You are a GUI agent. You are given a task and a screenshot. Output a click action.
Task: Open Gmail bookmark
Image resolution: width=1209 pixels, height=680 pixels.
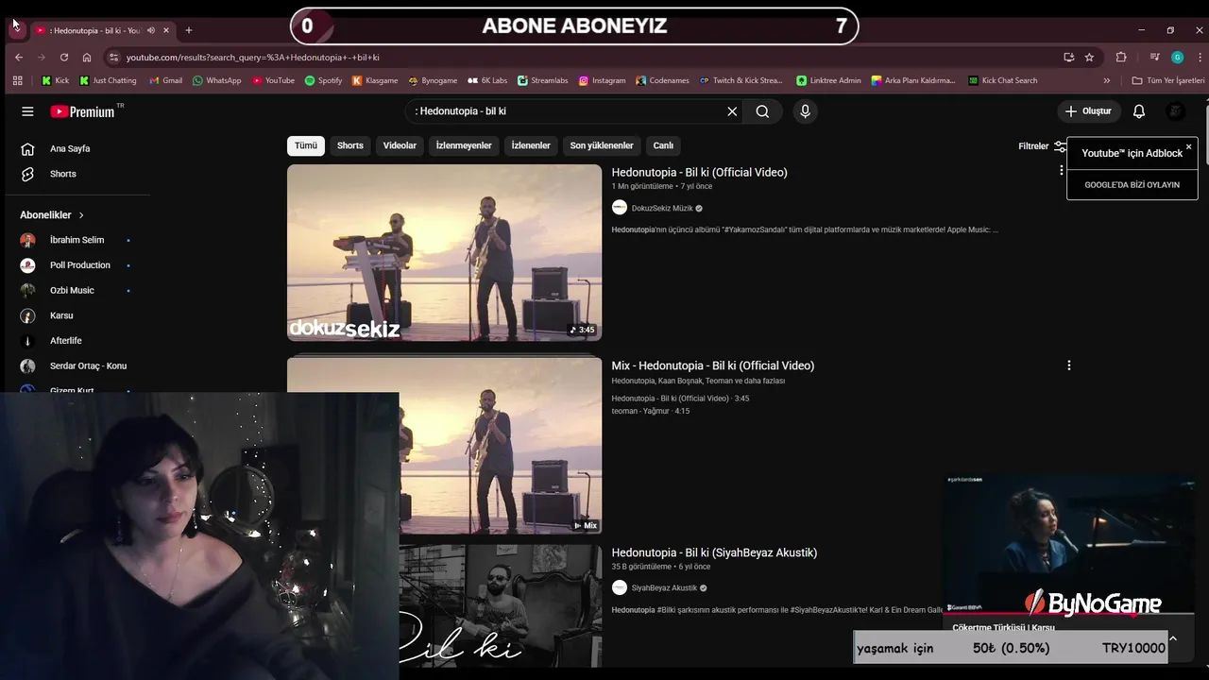(x=164, y=80)
